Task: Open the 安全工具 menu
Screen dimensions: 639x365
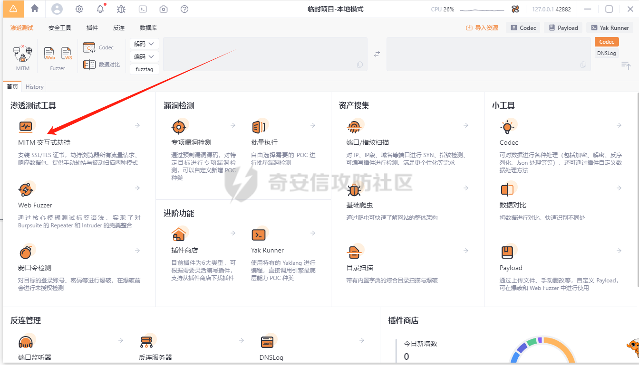Action: 60,28
